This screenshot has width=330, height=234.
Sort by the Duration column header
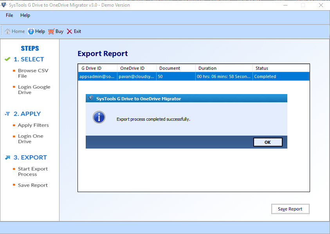(224, 68)
